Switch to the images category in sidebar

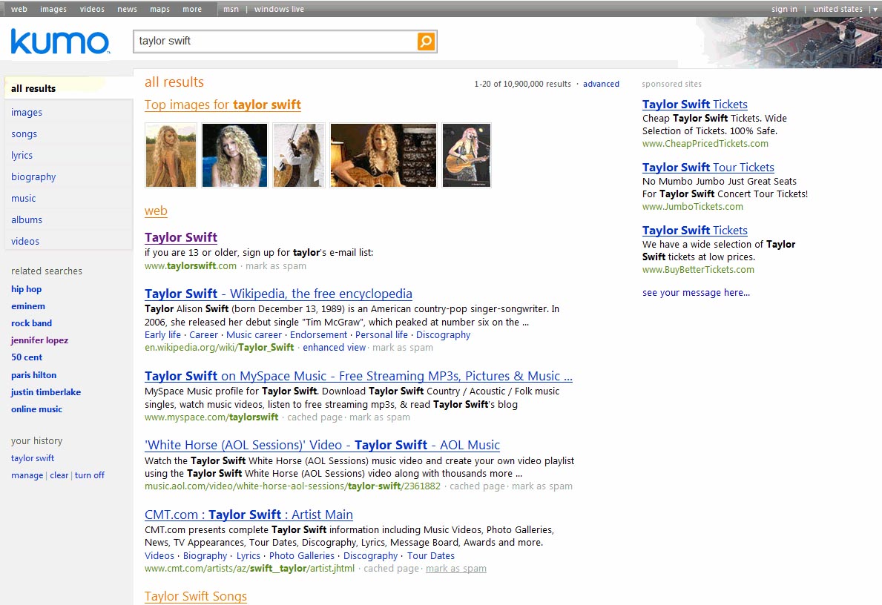[27, 113]
